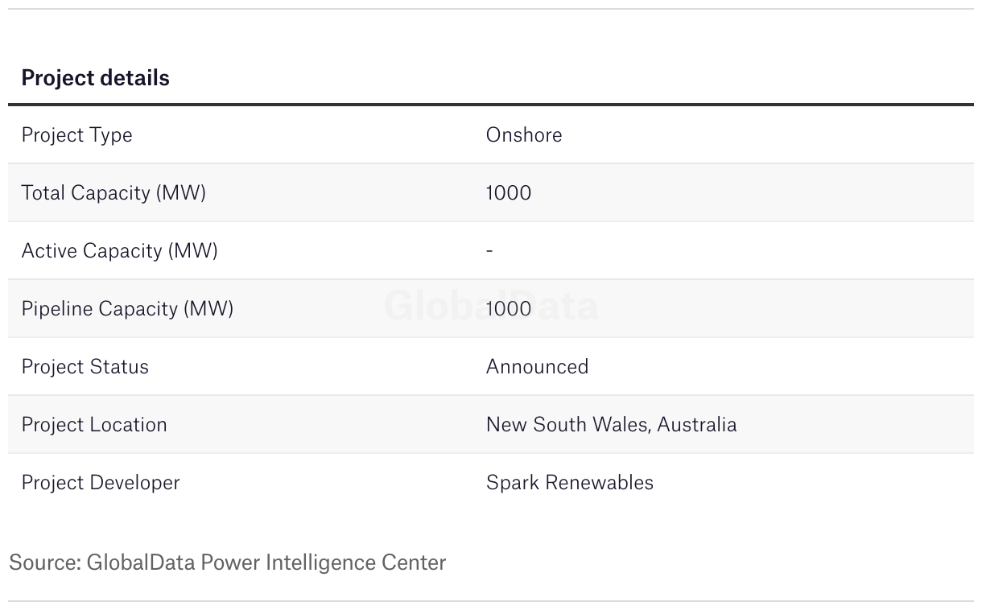
Task: Click the Total Capacity value 1000
Action: 509,192
